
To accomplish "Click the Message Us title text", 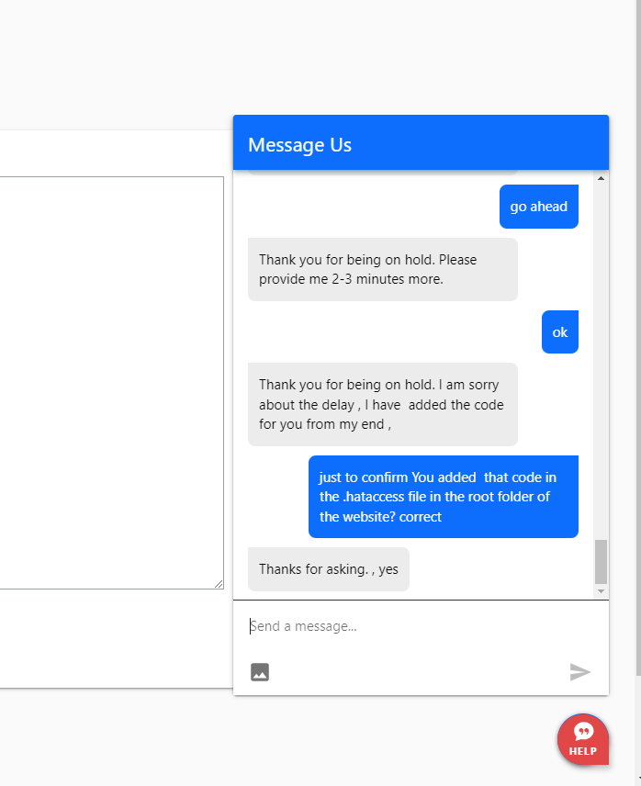I will click(299, 145).
